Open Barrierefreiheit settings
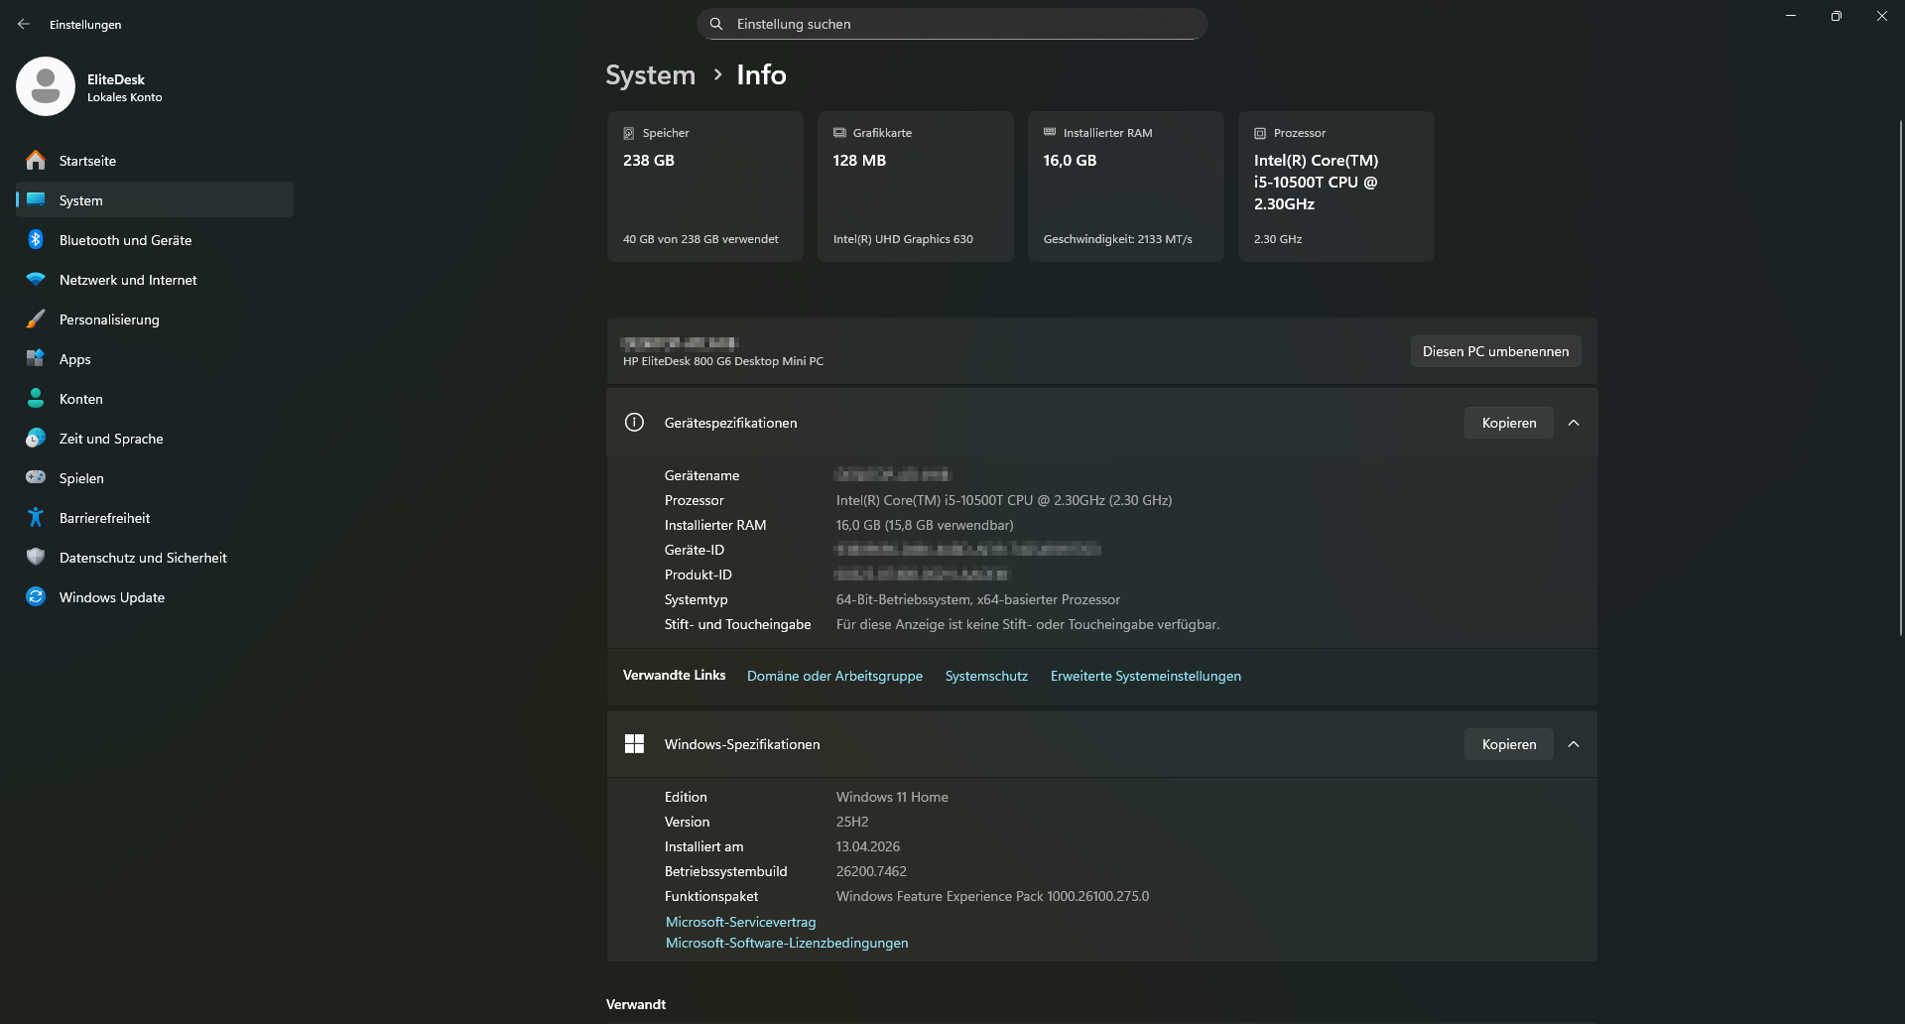This screenshot has width=1905, height=1024. pyautogui.click(x=155, y=517)
